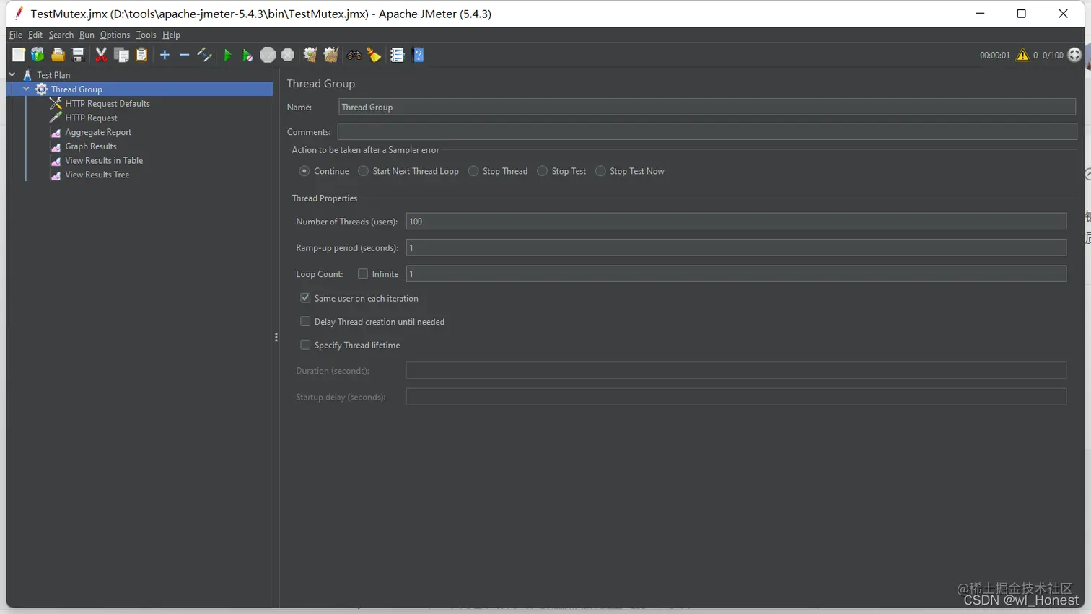
Task: Select Start Next Thread Loop option
Action: 363,171
